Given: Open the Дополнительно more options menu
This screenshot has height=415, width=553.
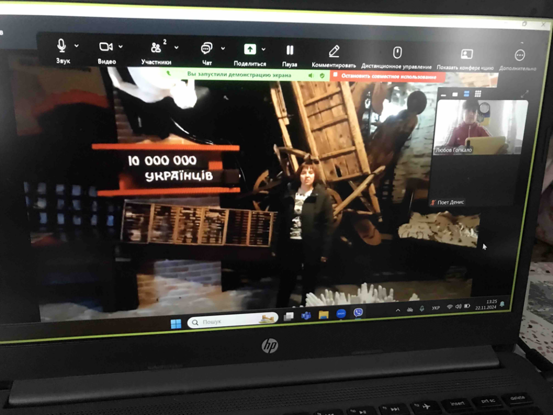Looking at the screenshot, I should click(x=518, y=61).
